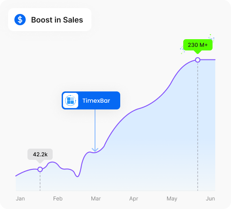
Task: Click the dashed line below 42.2k point
Action: [x=40, y=181]
